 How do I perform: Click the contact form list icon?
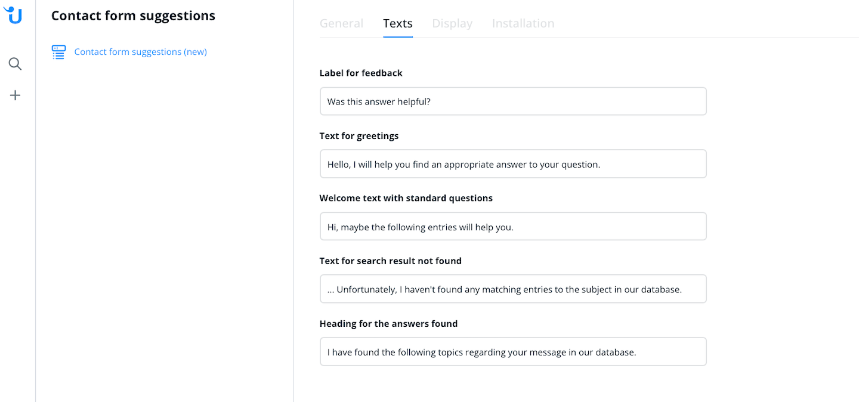[x=58, y=52]
